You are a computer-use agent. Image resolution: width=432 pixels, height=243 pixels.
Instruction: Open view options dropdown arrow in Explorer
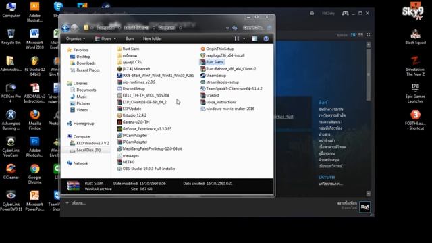(x=244, y=38)
